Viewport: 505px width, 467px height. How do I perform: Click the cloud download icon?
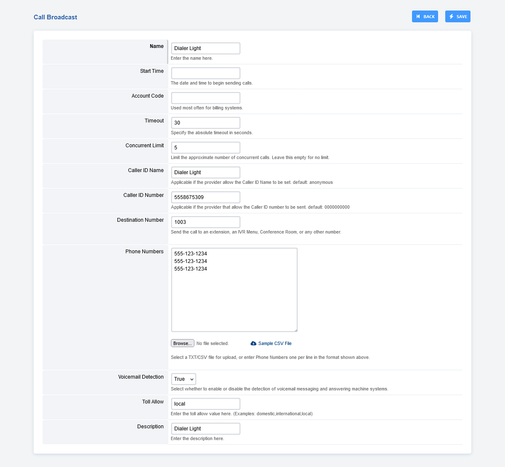[x=253, y=343]
